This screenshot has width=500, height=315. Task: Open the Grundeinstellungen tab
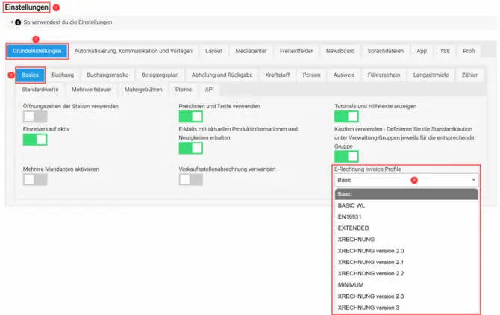pos(37,51)
